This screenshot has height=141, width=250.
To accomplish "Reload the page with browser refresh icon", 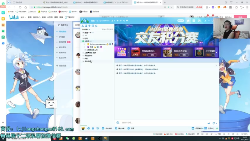I will coord(20,7).
